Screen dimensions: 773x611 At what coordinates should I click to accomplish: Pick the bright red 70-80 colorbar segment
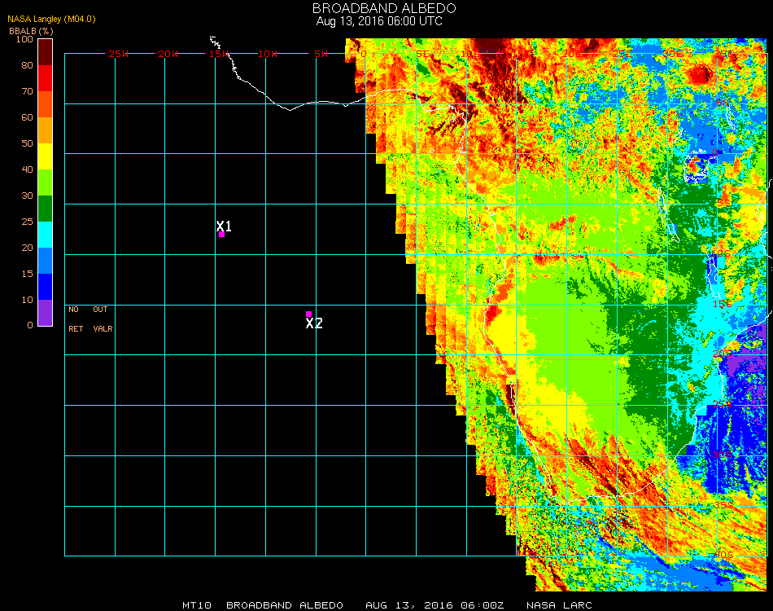point(45,77)
